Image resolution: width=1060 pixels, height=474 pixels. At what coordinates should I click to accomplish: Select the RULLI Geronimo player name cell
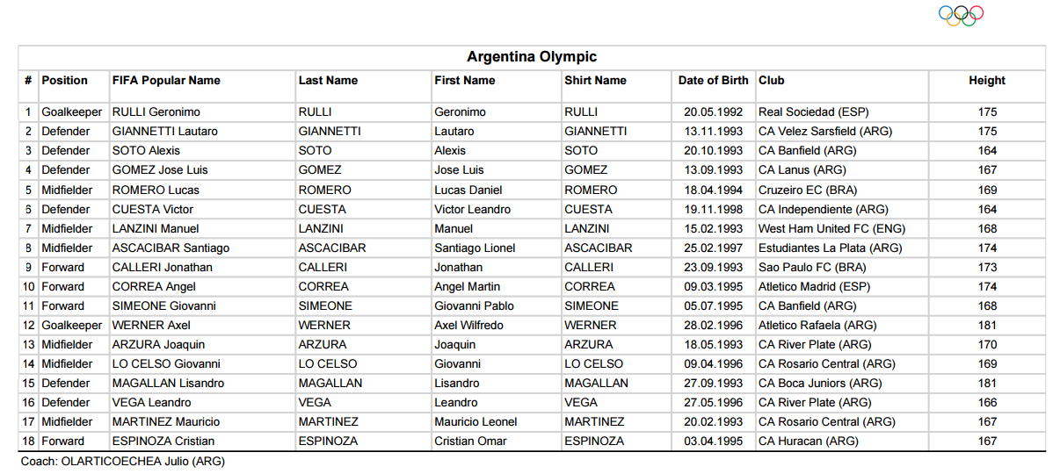156,112
